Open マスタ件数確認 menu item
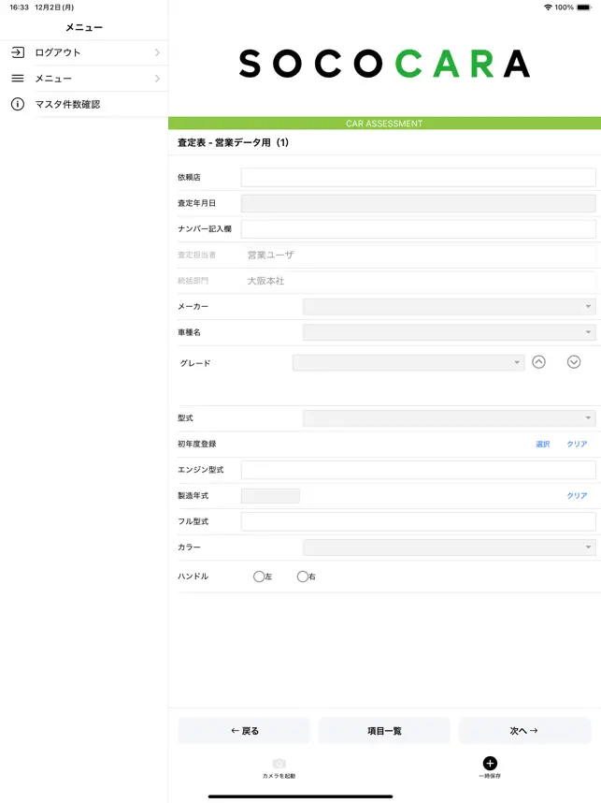This screenshot has width=601, height=803. pyautogui.click(x=84, y=105)
